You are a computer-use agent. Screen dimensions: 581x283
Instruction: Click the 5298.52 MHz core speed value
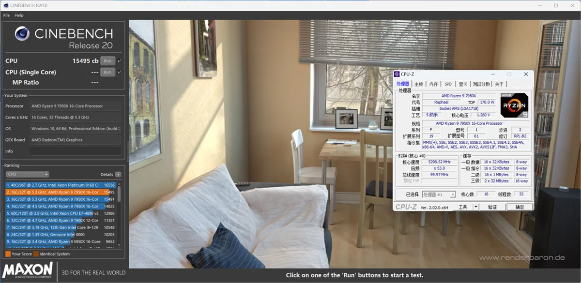point(440,162)
